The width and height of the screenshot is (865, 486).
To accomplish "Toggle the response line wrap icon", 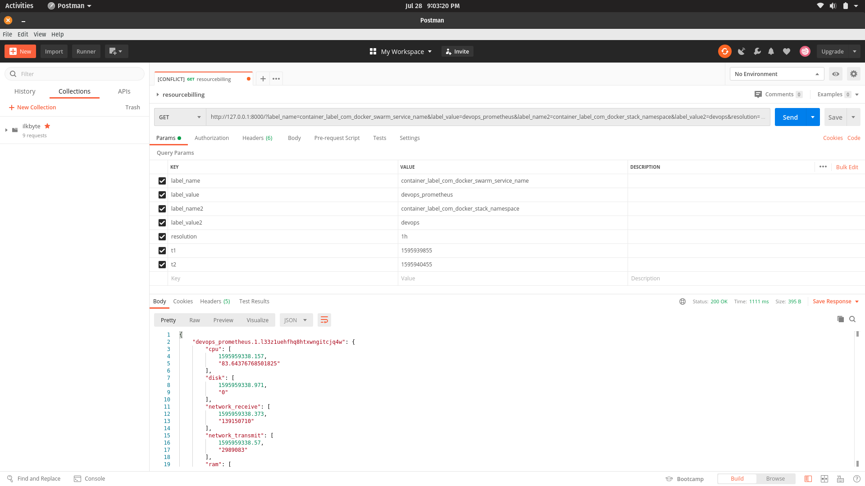I will [x=324, y=320].
